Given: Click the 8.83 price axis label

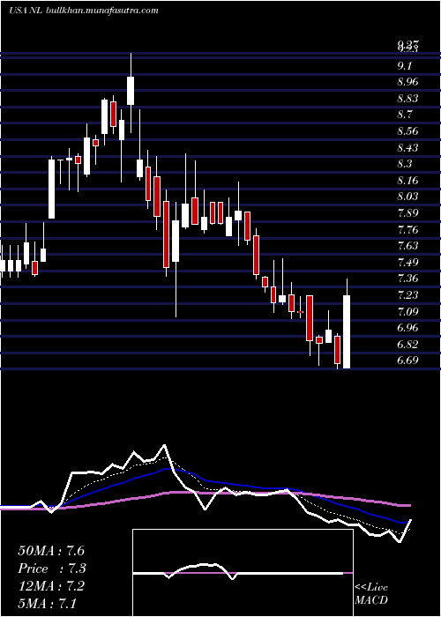Looking at the screenshot, I should point(407,99).
